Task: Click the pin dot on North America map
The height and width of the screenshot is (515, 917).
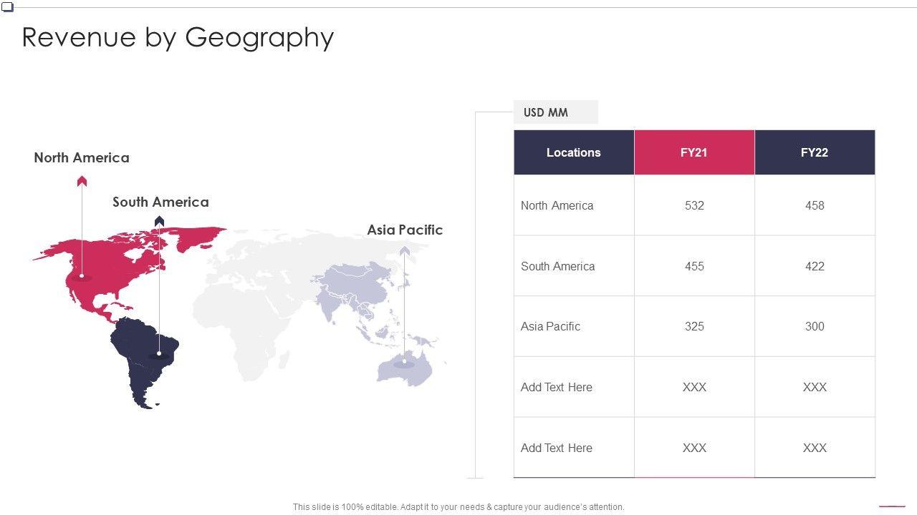Action: [x=82, y=275]
